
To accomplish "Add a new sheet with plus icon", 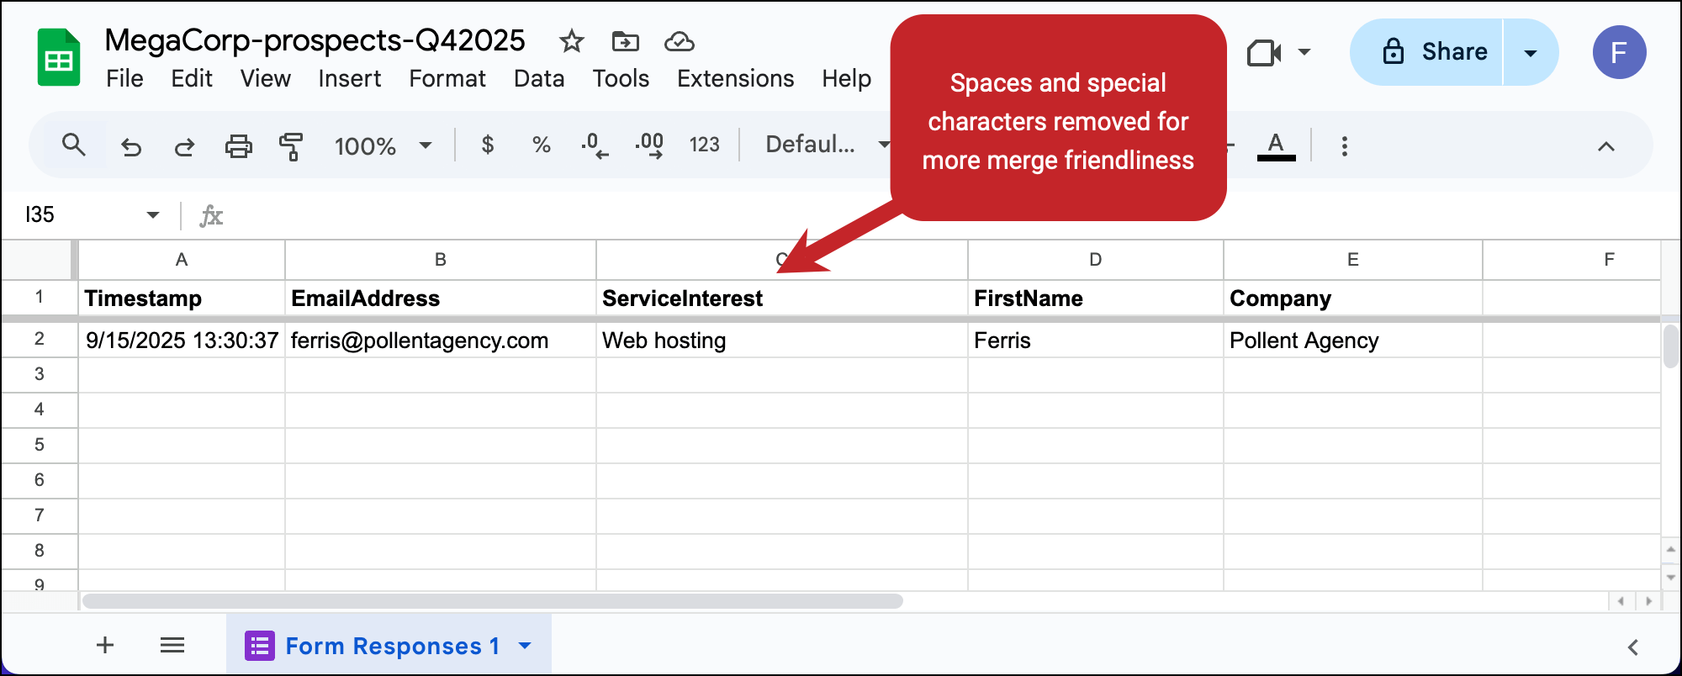I will click(105, 645).
